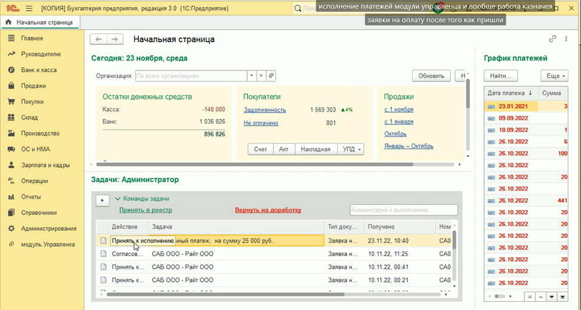Open Банк и касса section
The width and height of the screenshot is (581, 310).
coord(39,70)
